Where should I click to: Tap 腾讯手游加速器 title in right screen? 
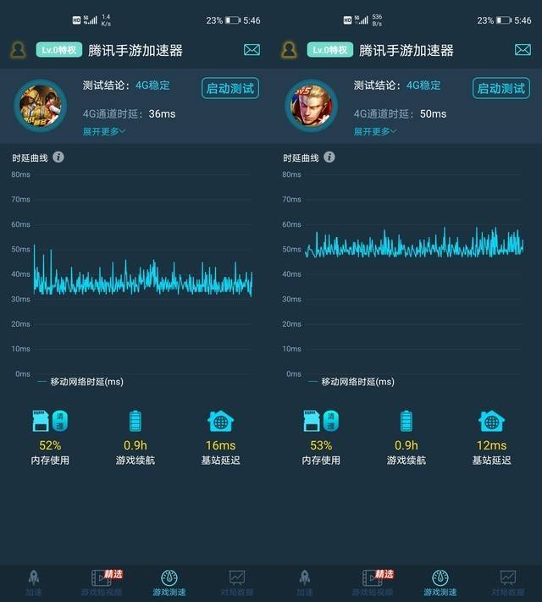406,50
